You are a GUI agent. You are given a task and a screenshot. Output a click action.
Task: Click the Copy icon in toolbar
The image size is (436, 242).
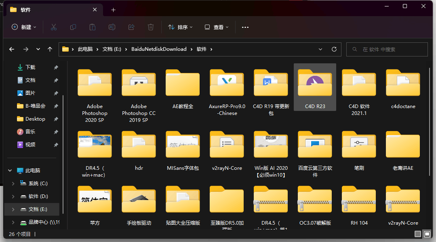(x=73, y=27)
